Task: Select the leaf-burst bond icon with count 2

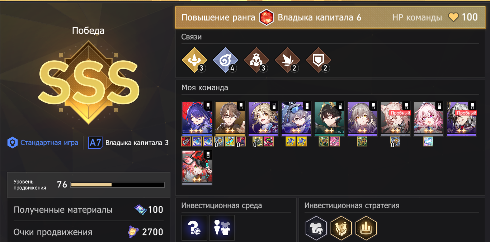Action: click(287, 60)
